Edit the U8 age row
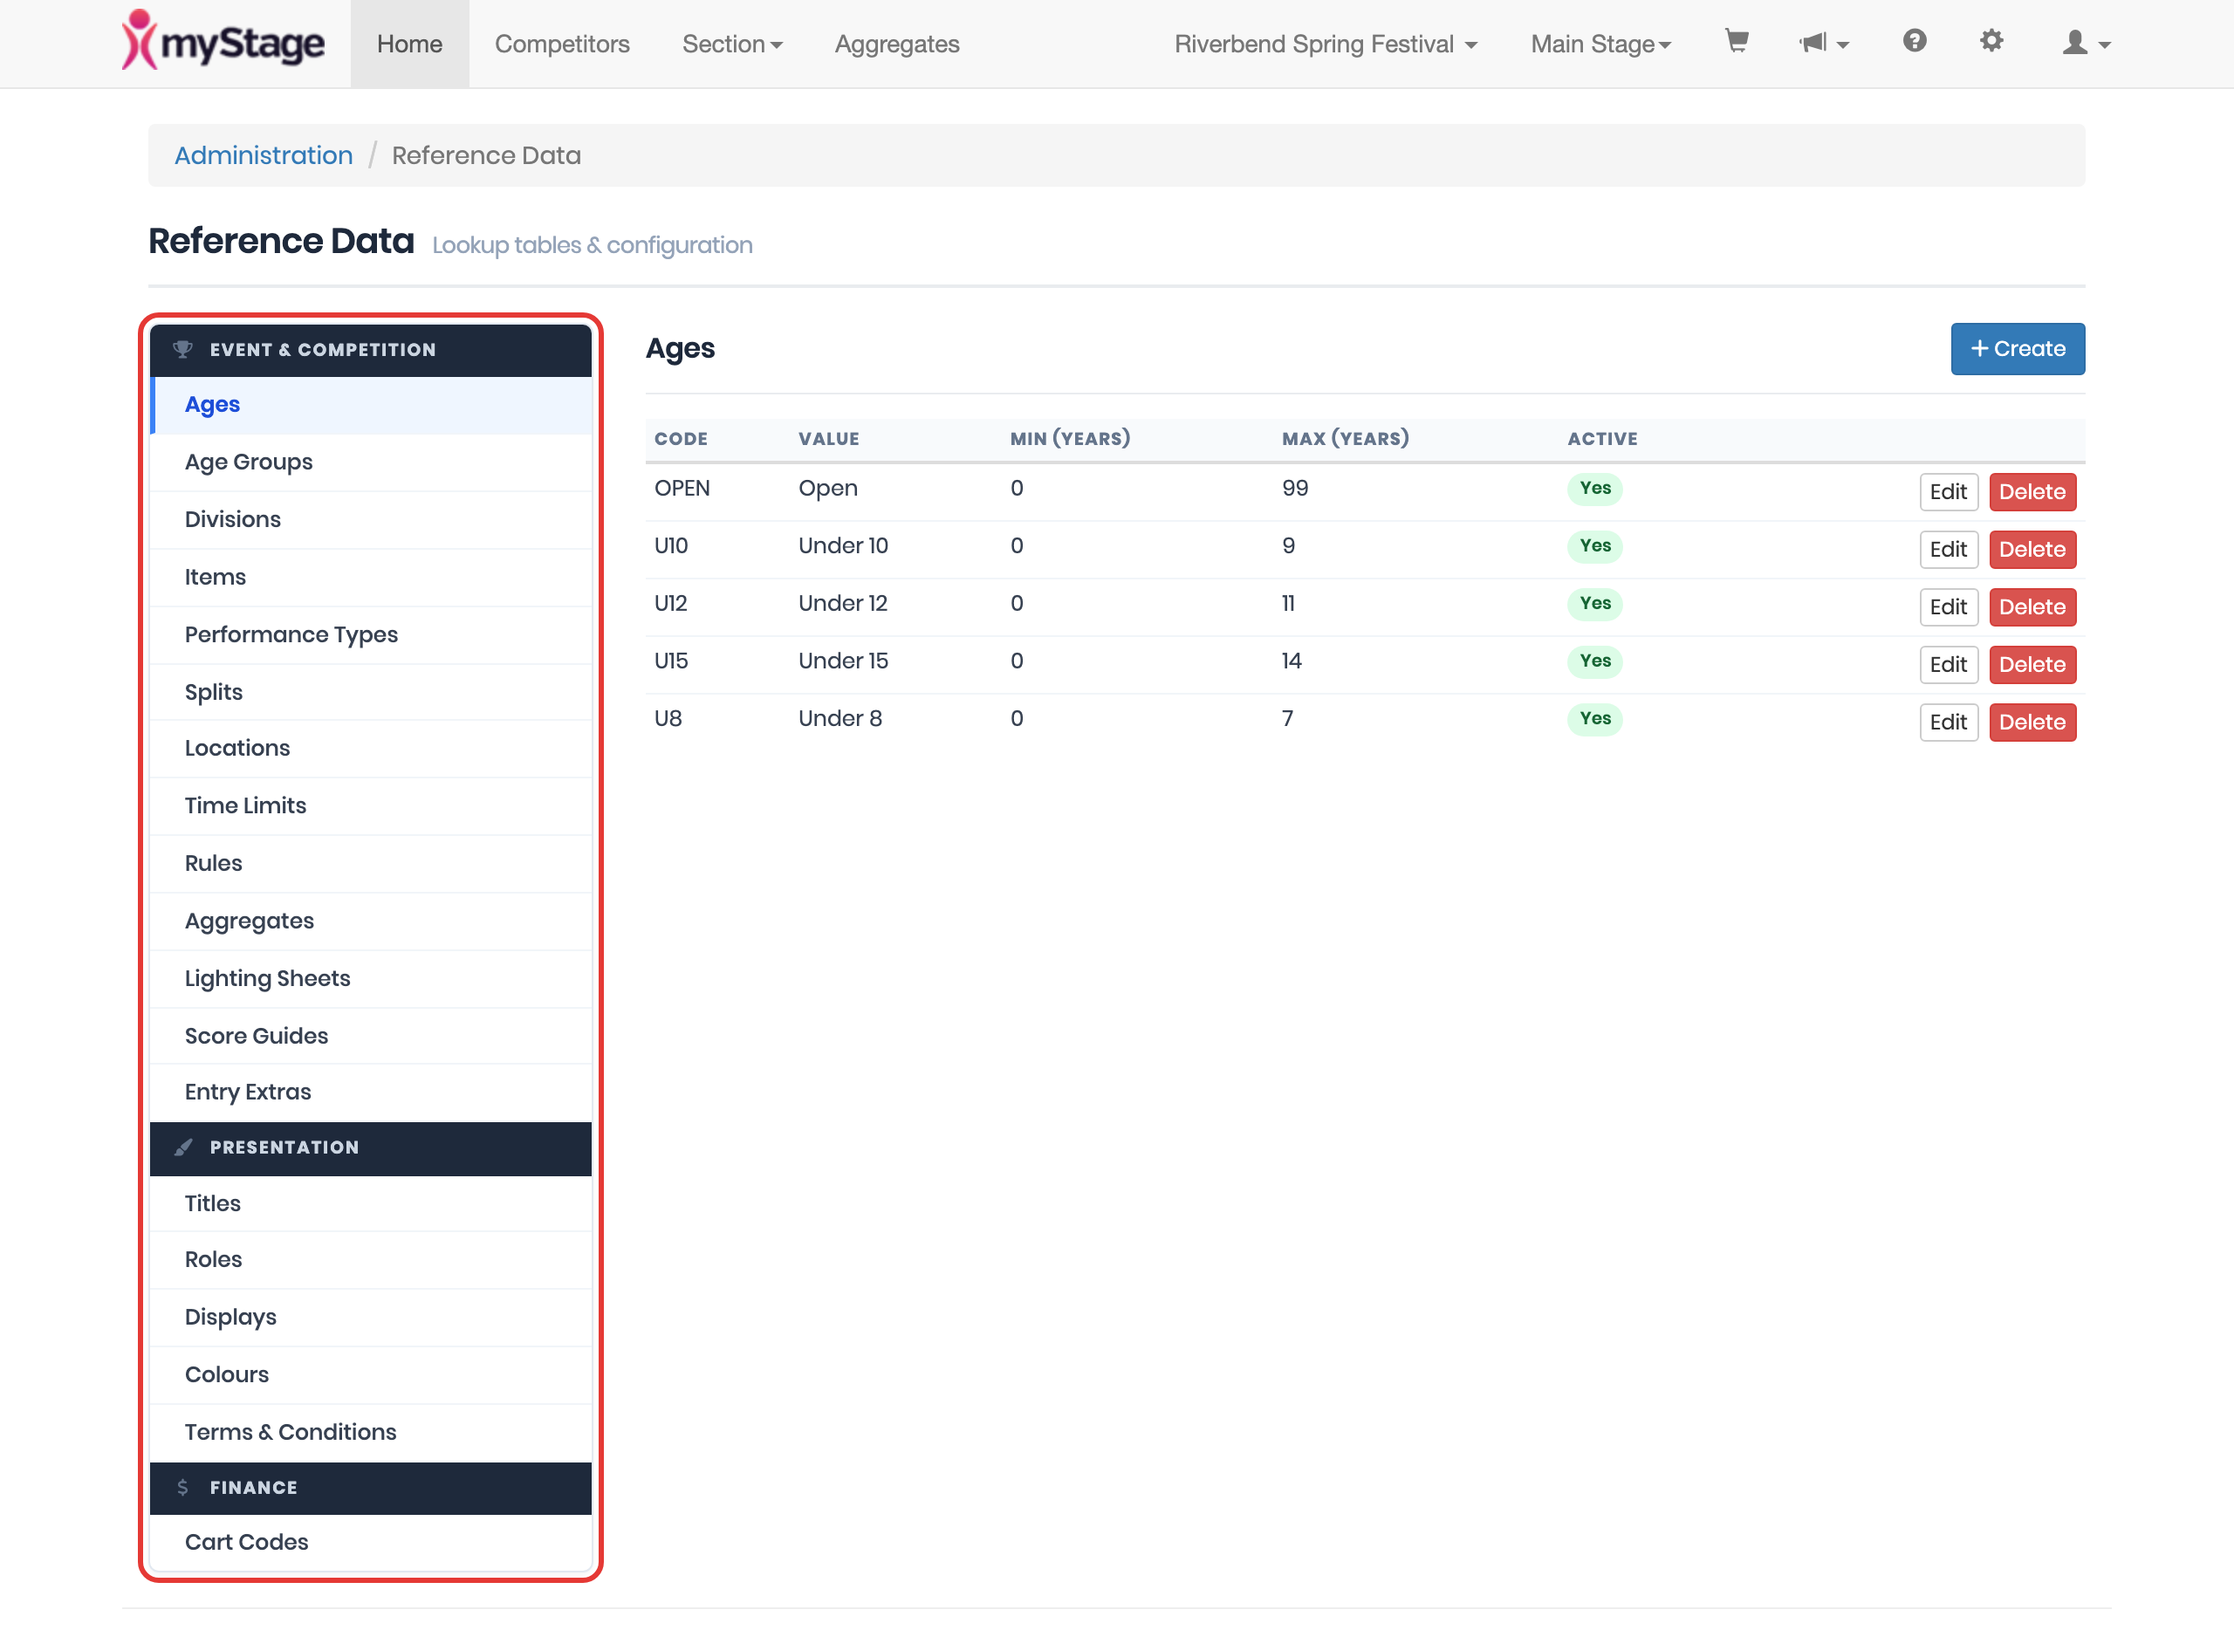Viewport: 2234px width, 1644px height. (x=1948, y=723)
